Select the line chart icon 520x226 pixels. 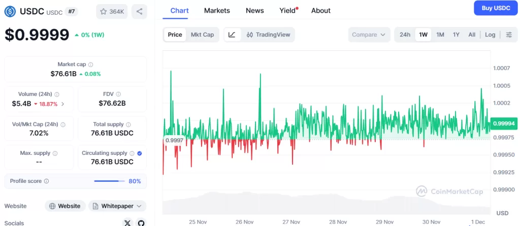[232, 35]
